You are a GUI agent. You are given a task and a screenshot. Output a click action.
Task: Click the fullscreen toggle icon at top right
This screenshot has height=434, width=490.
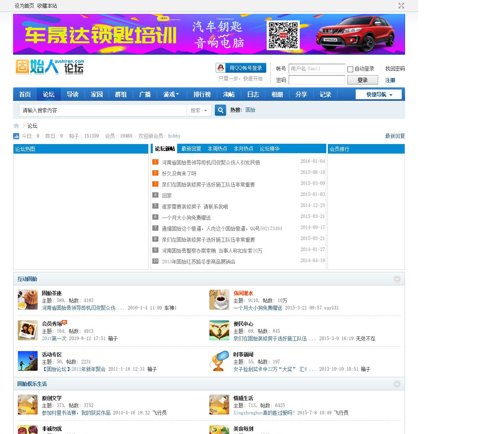click(401, 6)
